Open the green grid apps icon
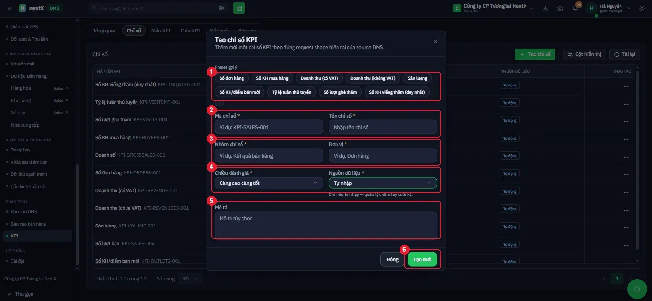This screenshot has width=652, height=301. (x=239, y=8)
